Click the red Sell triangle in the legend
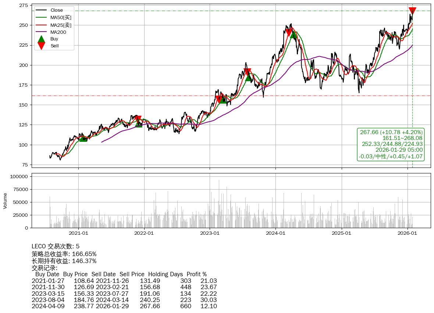 point(42,46)
